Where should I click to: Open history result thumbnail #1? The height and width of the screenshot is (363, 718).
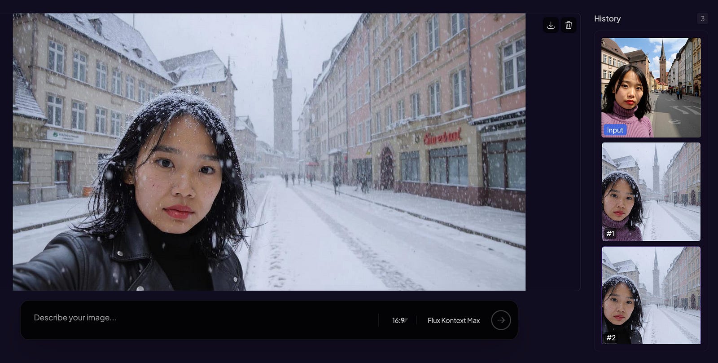point(651,192)
